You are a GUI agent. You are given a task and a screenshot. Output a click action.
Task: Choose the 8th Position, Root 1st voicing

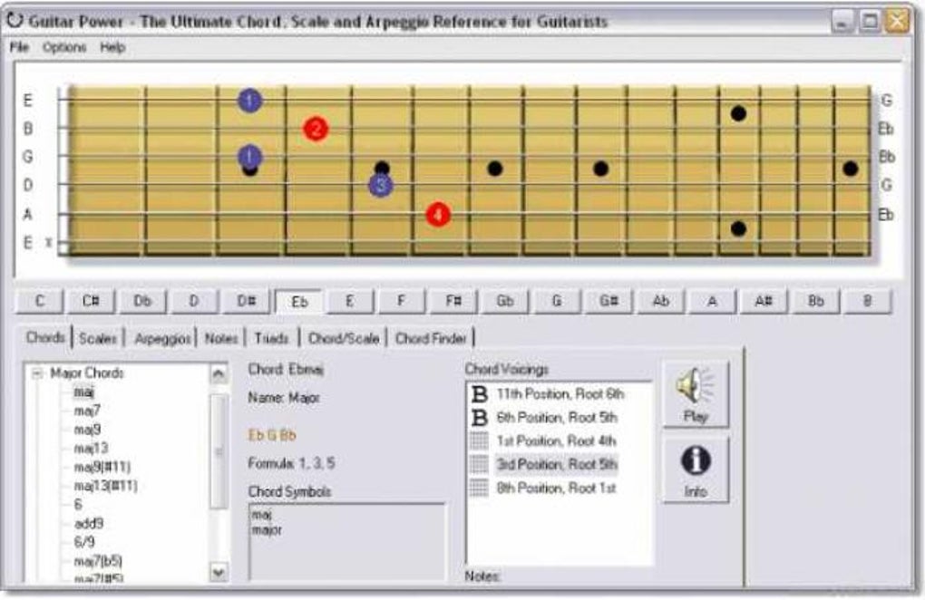[x=556, y=488]
